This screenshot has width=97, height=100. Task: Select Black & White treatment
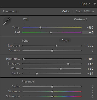pos(85,11)
